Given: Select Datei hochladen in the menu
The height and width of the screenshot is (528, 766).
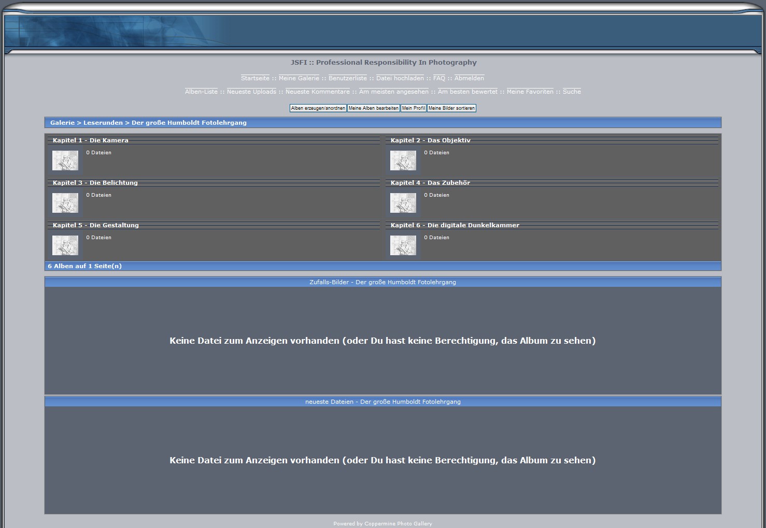Looking at the screenshot, I should [400, 78].
